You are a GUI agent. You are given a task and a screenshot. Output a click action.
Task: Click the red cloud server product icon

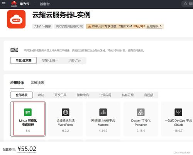(16, 19)
